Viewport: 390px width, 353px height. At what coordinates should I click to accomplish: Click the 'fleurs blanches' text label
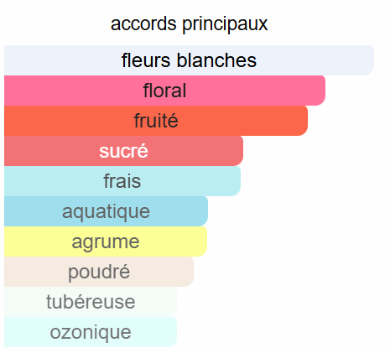(189, 60)
